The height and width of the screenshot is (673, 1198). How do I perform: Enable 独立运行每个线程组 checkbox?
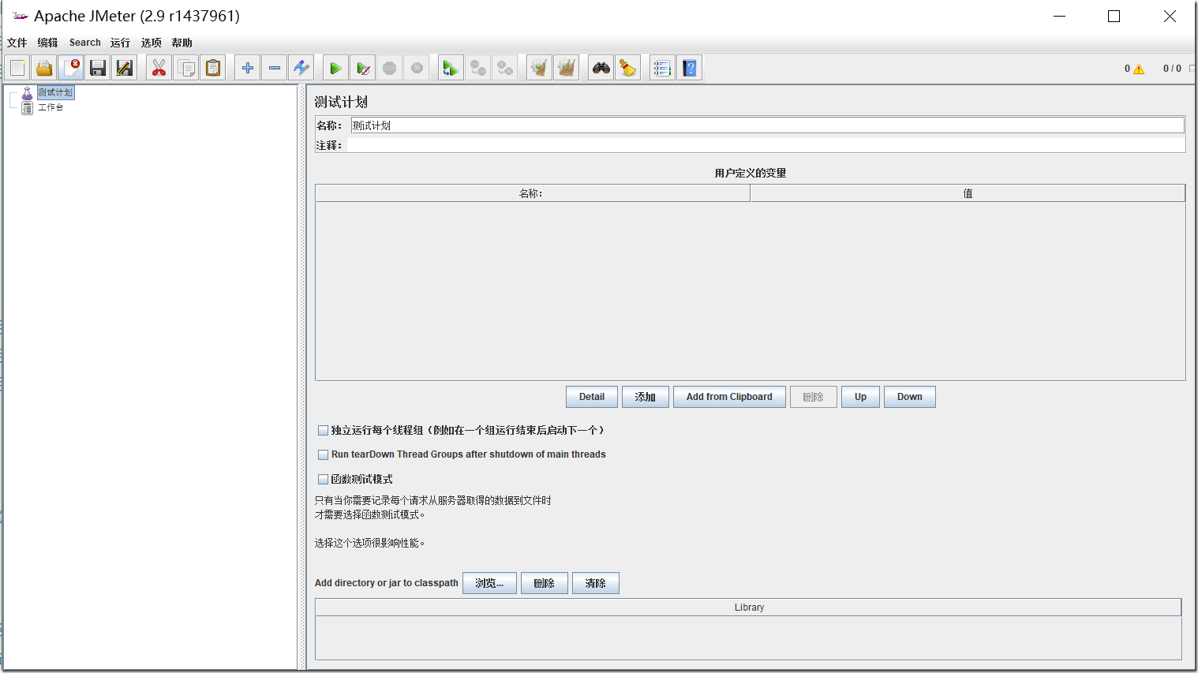pos(323,431)
